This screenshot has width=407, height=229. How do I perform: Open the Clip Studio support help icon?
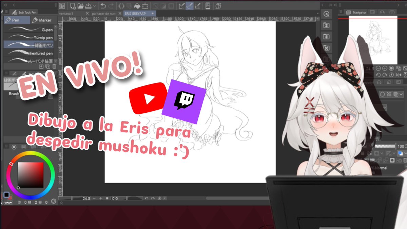click(218, 6)
